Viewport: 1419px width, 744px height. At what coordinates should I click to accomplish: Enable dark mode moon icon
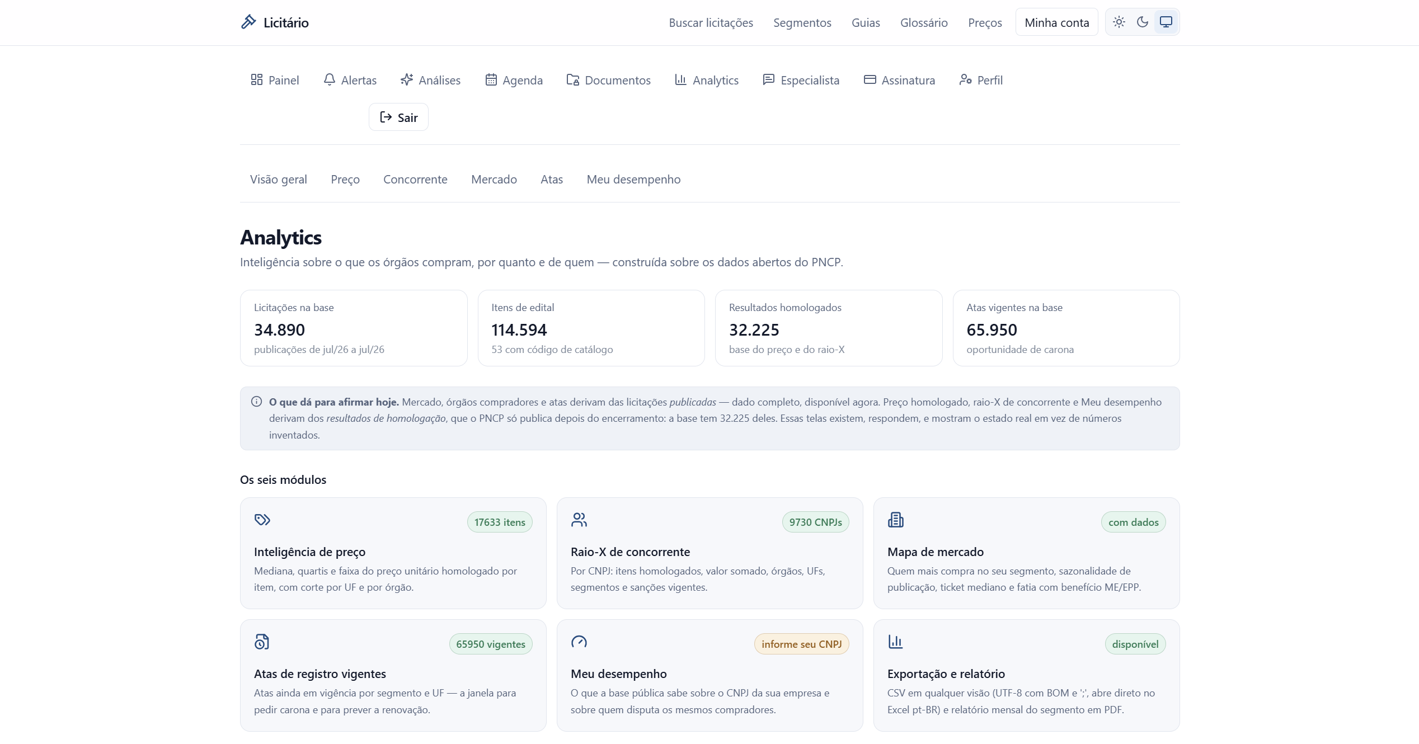tap(1143, 22)
